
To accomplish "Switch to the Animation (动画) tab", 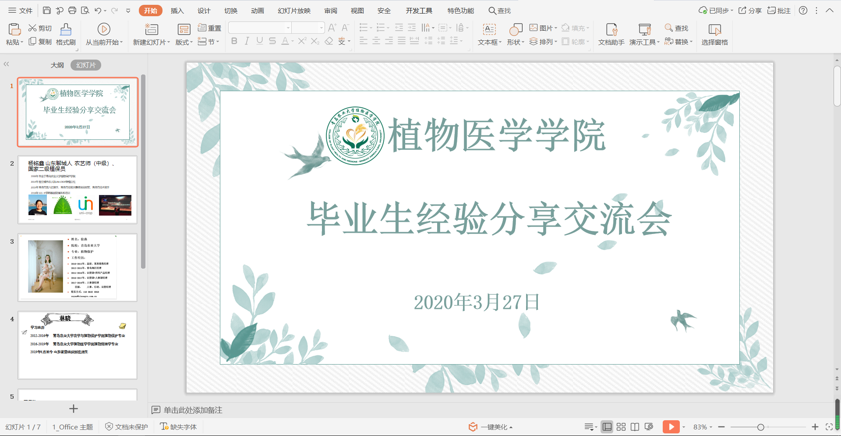I will pos(258,11).
